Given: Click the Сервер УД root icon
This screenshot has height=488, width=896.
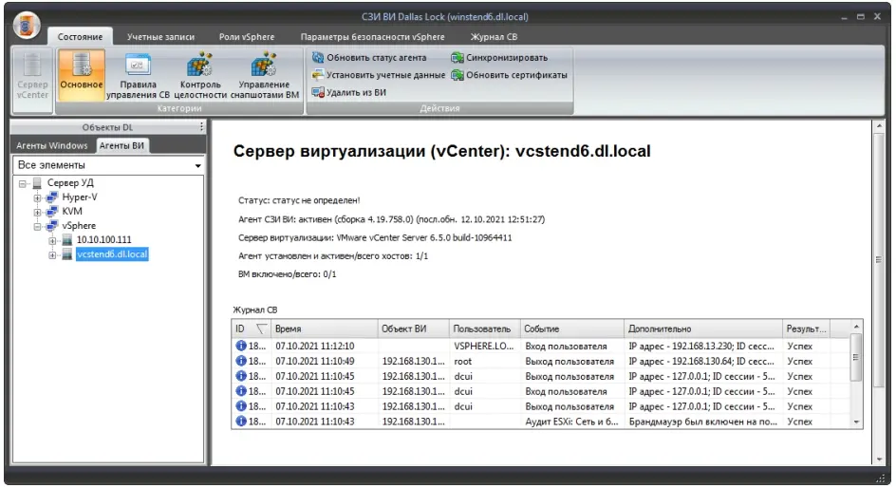Looking at the screenshot, I should tap(37, 183).
